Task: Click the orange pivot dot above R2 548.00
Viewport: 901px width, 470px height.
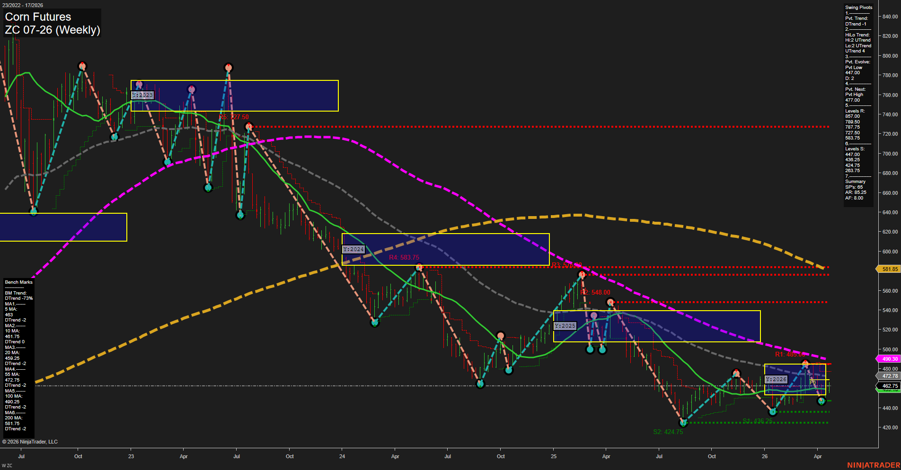Action: pos(582,274)
